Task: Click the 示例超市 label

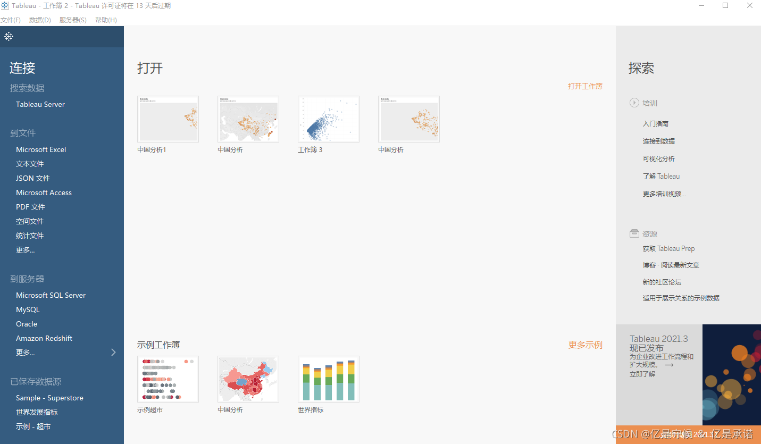Action: [x=150, y=410]
